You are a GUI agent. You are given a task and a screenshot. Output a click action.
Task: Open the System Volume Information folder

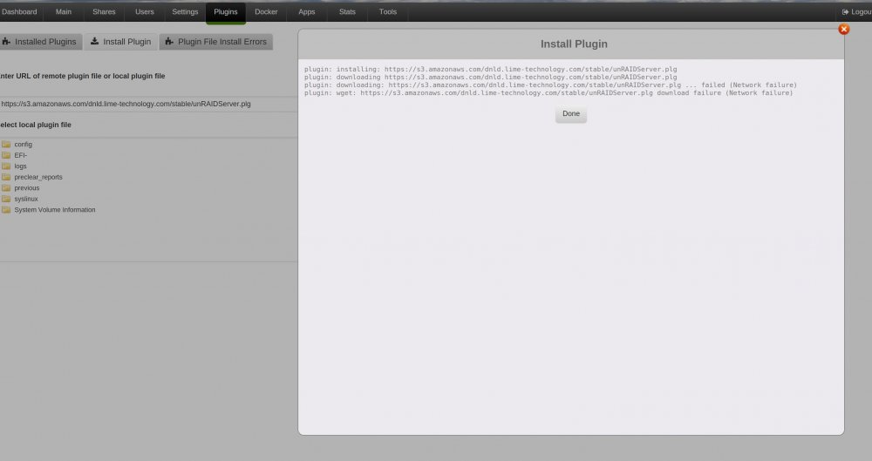pyautogui.click(x=54, y=210)
